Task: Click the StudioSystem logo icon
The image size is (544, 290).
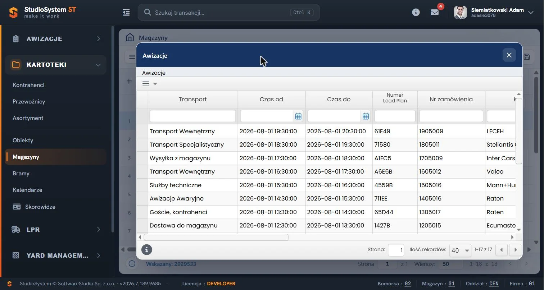Action: click(x=13, y=13)
